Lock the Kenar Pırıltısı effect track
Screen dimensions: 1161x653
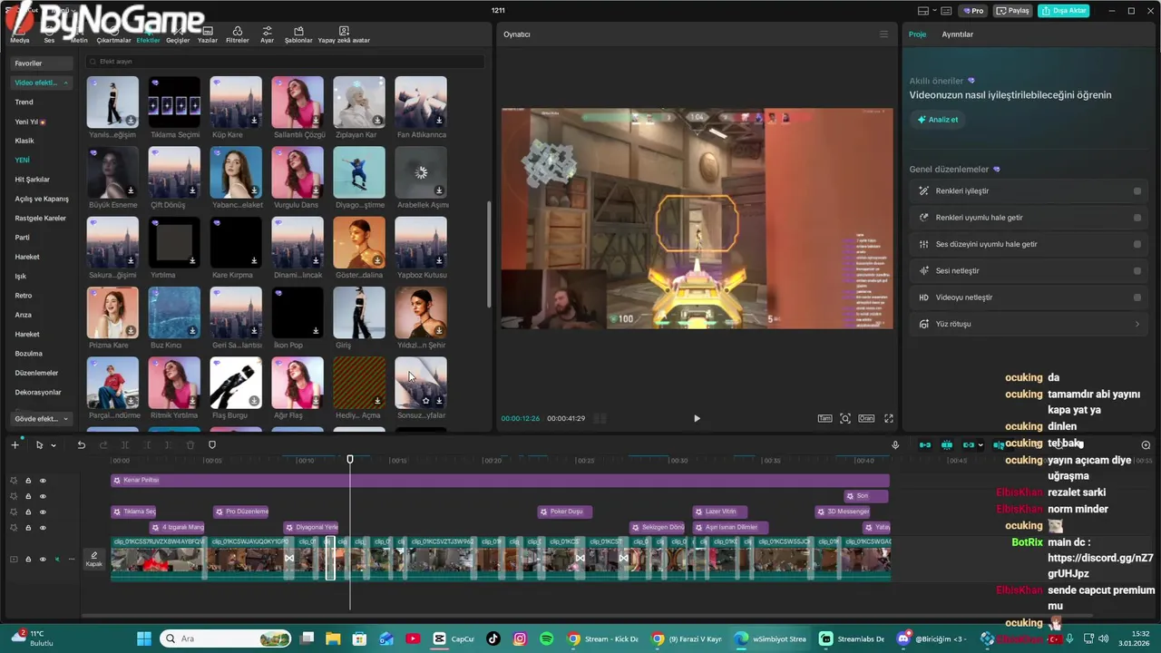(x=28, y=481)
